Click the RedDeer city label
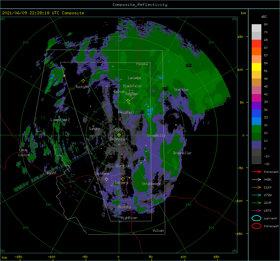 point(132,94)
